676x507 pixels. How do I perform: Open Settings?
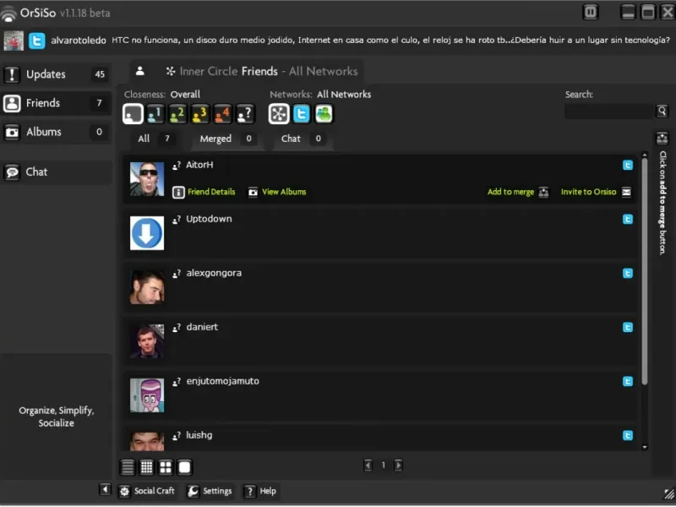[x=210, y=492]
